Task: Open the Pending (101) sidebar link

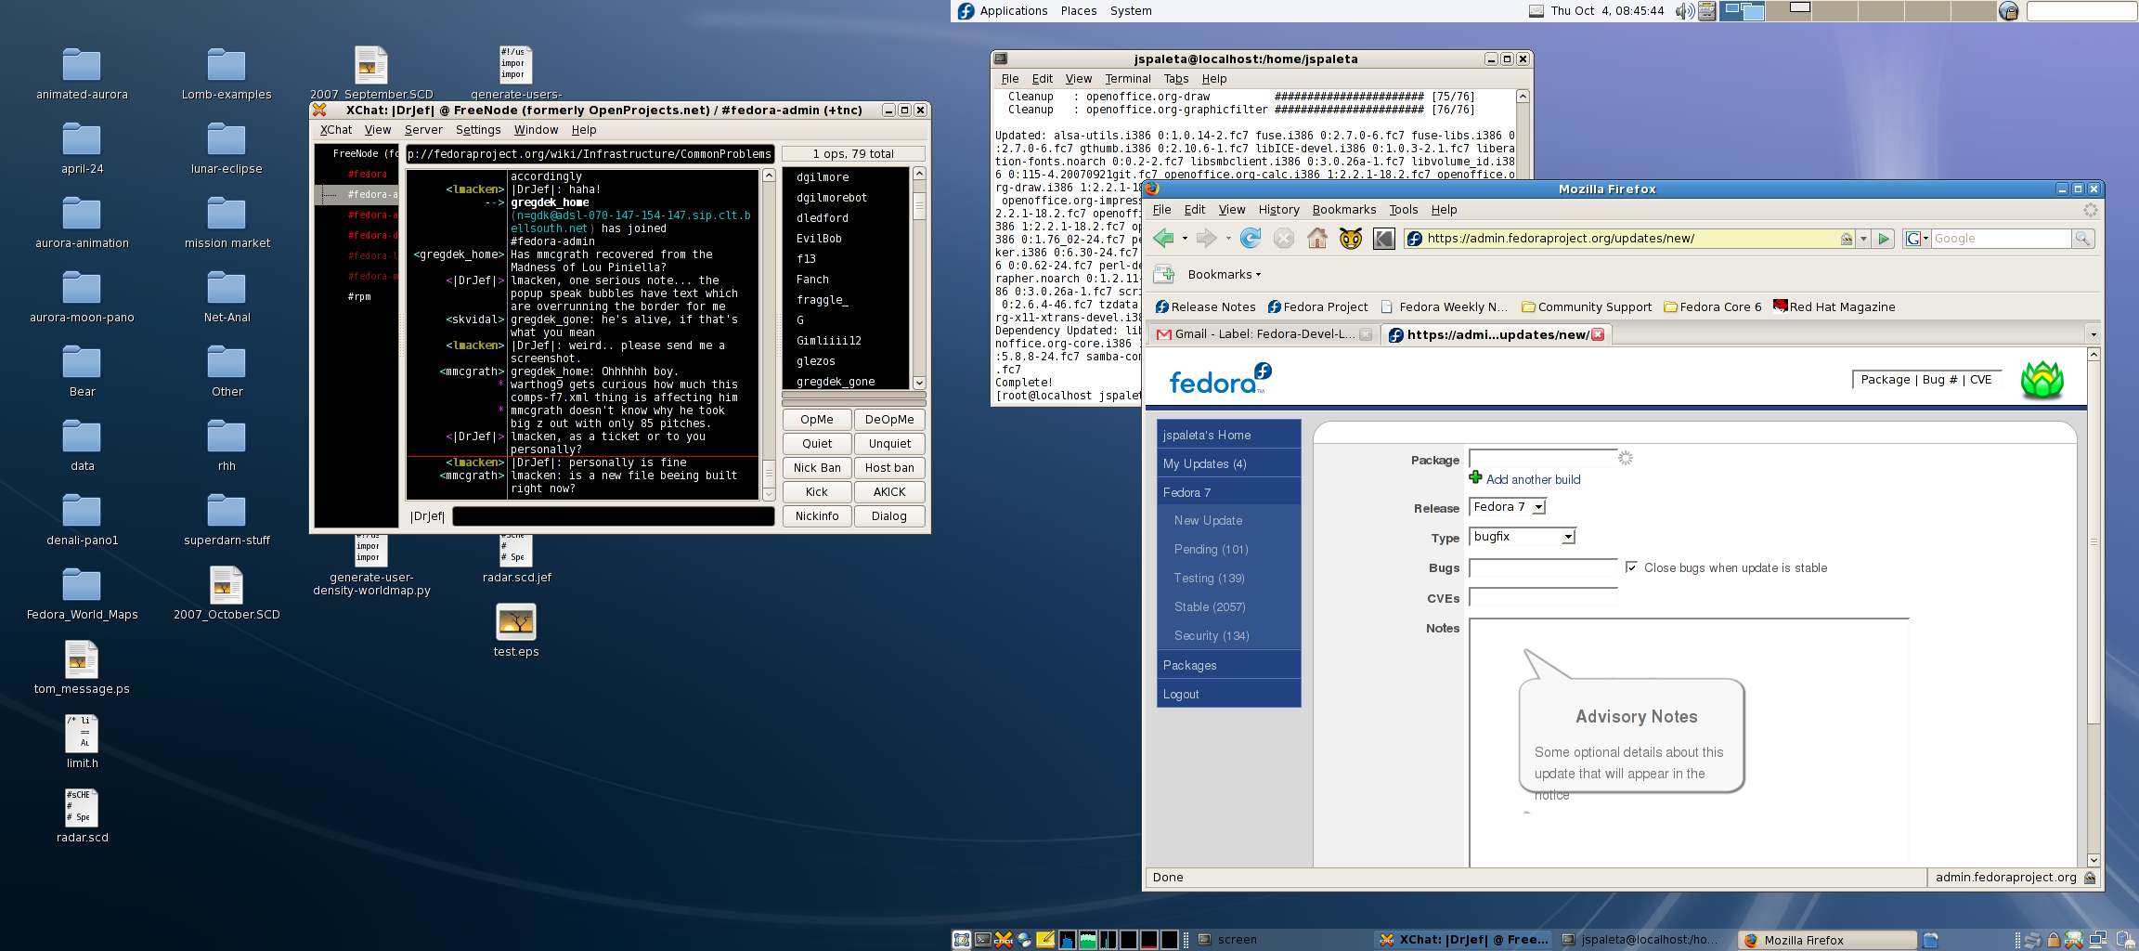Action: tap(1211, 549)
